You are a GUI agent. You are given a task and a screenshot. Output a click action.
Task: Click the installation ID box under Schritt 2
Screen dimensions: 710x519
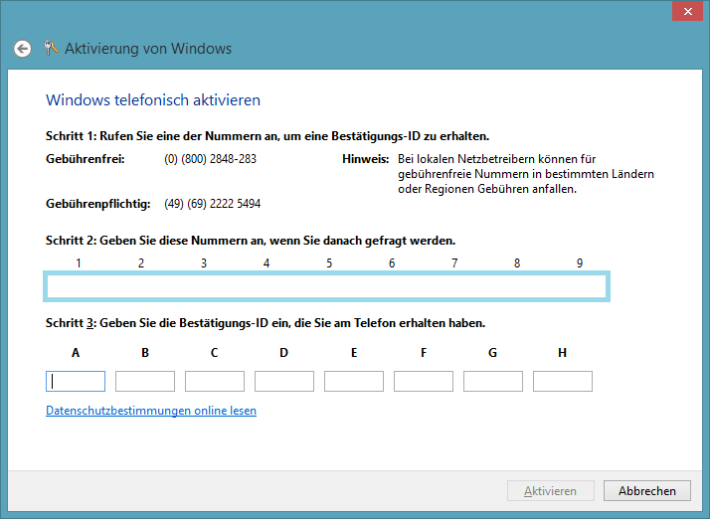[x=327, y=286]
